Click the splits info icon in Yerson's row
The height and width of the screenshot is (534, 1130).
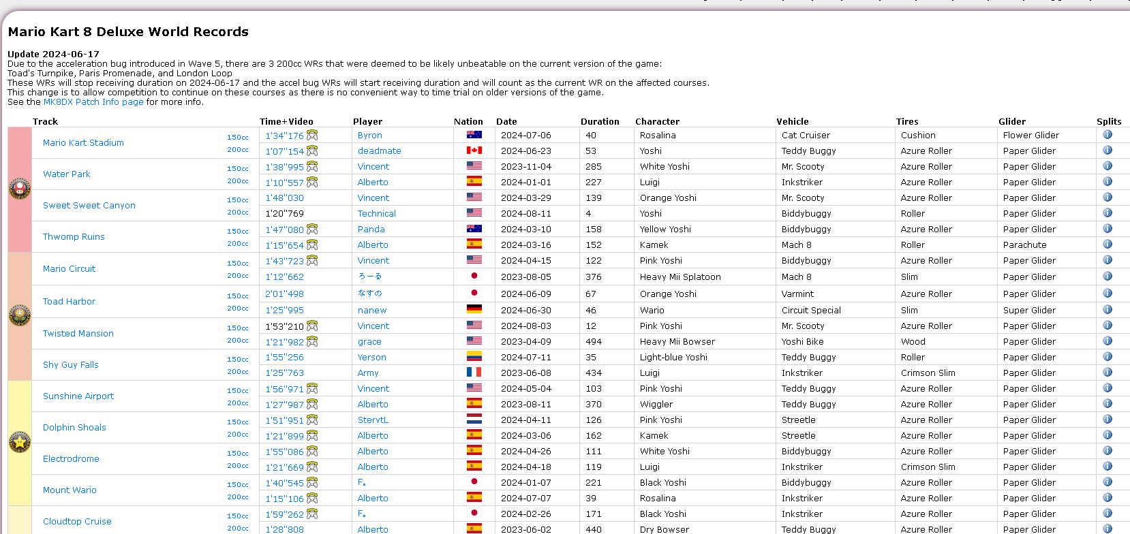(x=1108, y=356)
